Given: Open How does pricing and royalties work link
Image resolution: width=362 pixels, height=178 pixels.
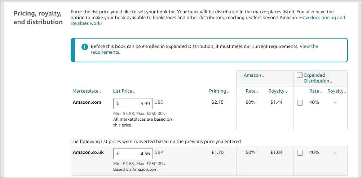Looking at the screenshot, I should point(208,21).
